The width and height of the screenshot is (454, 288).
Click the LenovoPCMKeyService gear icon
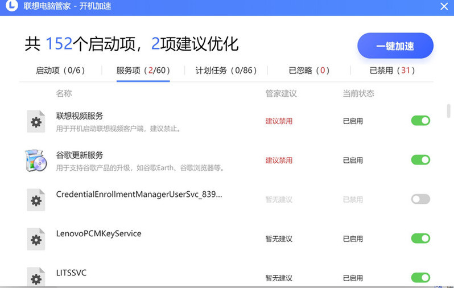pos(36,239)
